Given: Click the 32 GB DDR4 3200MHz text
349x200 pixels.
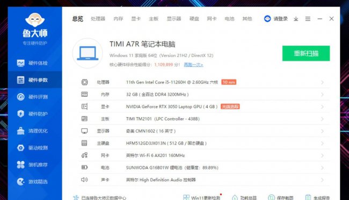Looking at the screenshot, I should [x=157, y=95].
